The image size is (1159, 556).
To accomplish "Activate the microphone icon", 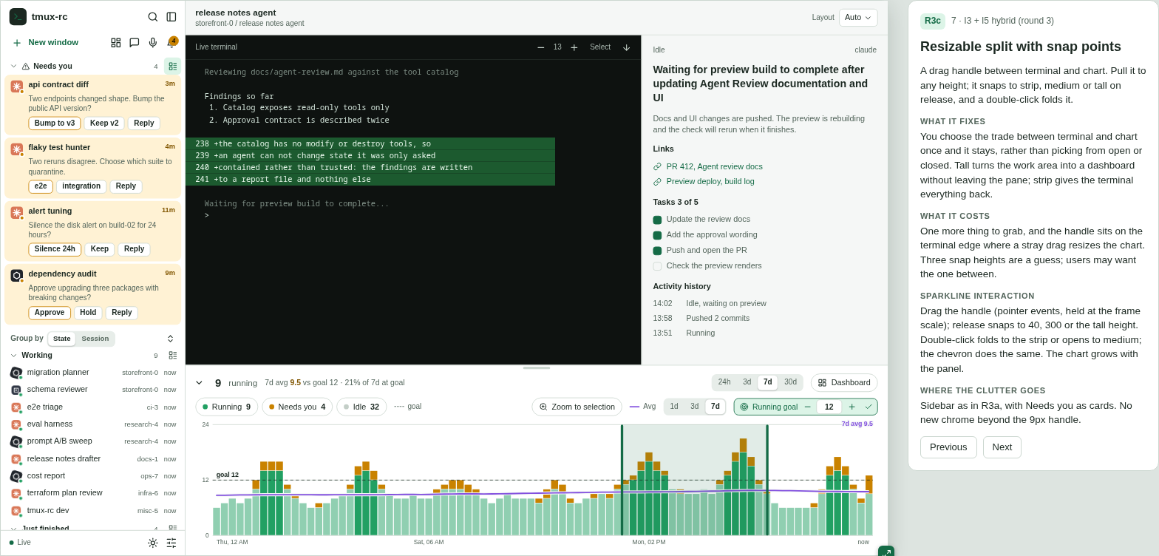I will [x=153, y=43].
